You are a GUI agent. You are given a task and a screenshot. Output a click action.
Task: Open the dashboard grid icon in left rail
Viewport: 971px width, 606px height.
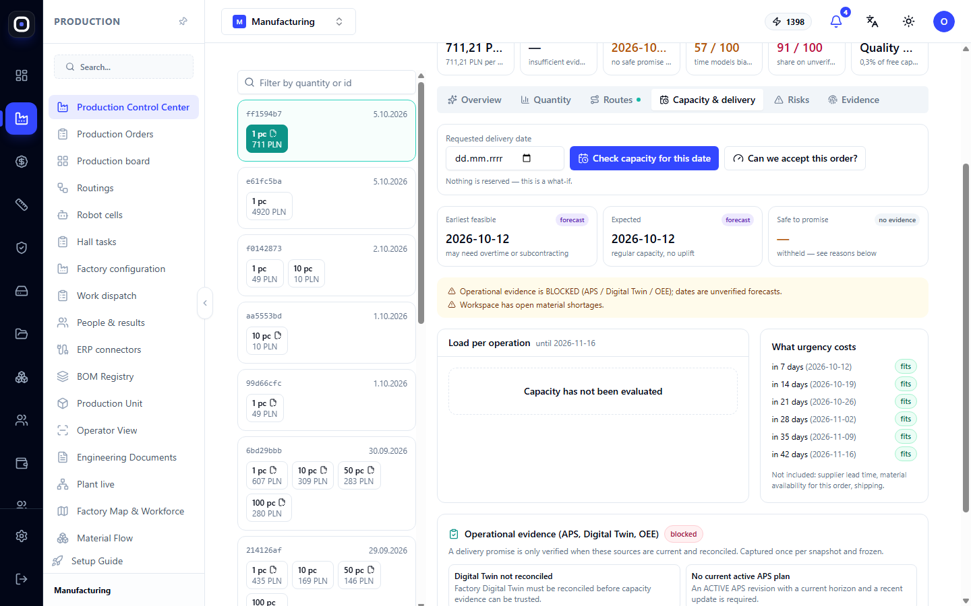22,75
